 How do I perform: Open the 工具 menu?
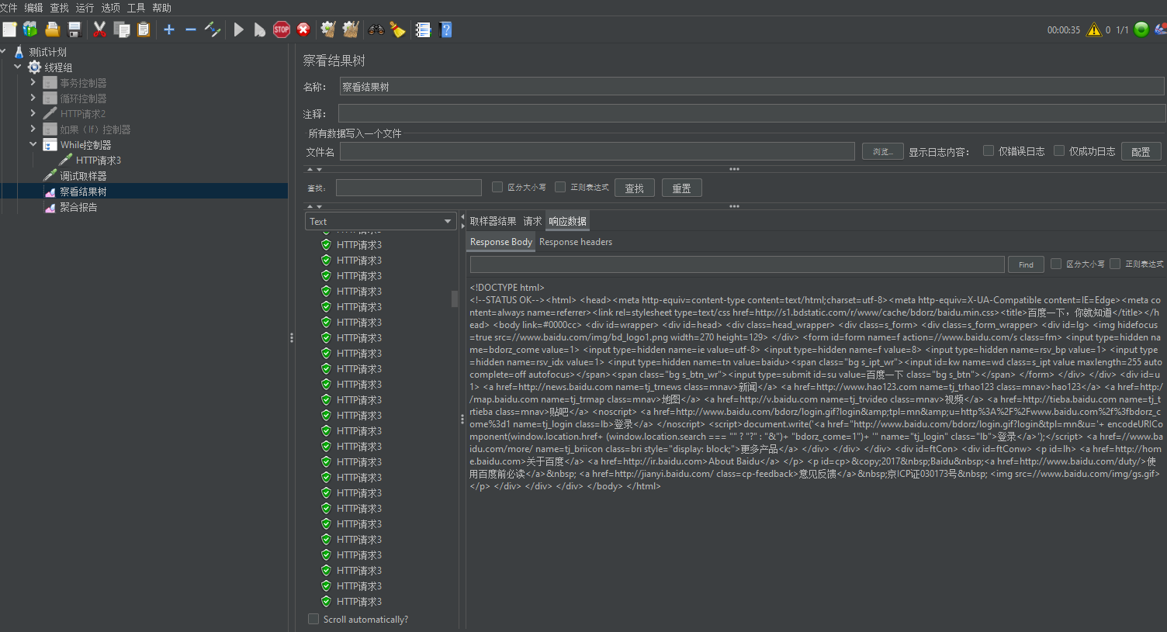136,8
